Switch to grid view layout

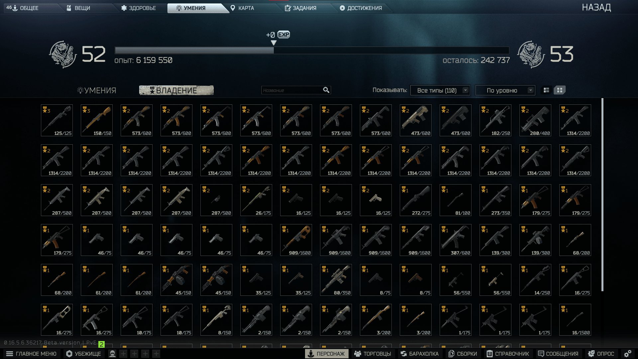coord(560,90)
